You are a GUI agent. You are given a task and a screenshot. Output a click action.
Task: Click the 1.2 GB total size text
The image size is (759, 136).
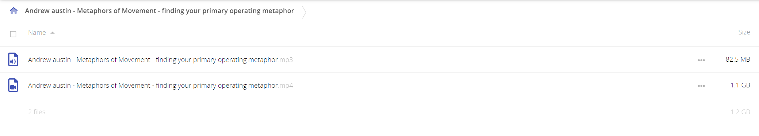click(x=740, y=112)
